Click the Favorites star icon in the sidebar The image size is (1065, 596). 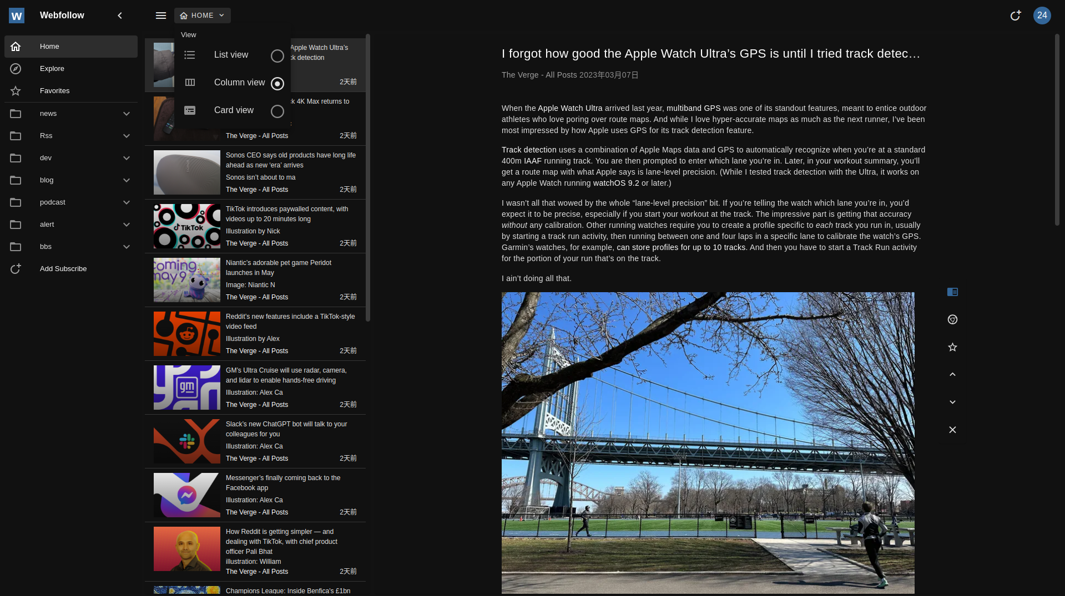click(x=16, y=91)
